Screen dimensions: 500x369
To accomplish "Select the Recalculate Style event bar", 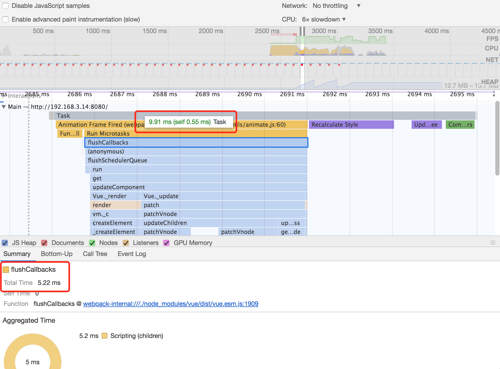I will [351, 125].
